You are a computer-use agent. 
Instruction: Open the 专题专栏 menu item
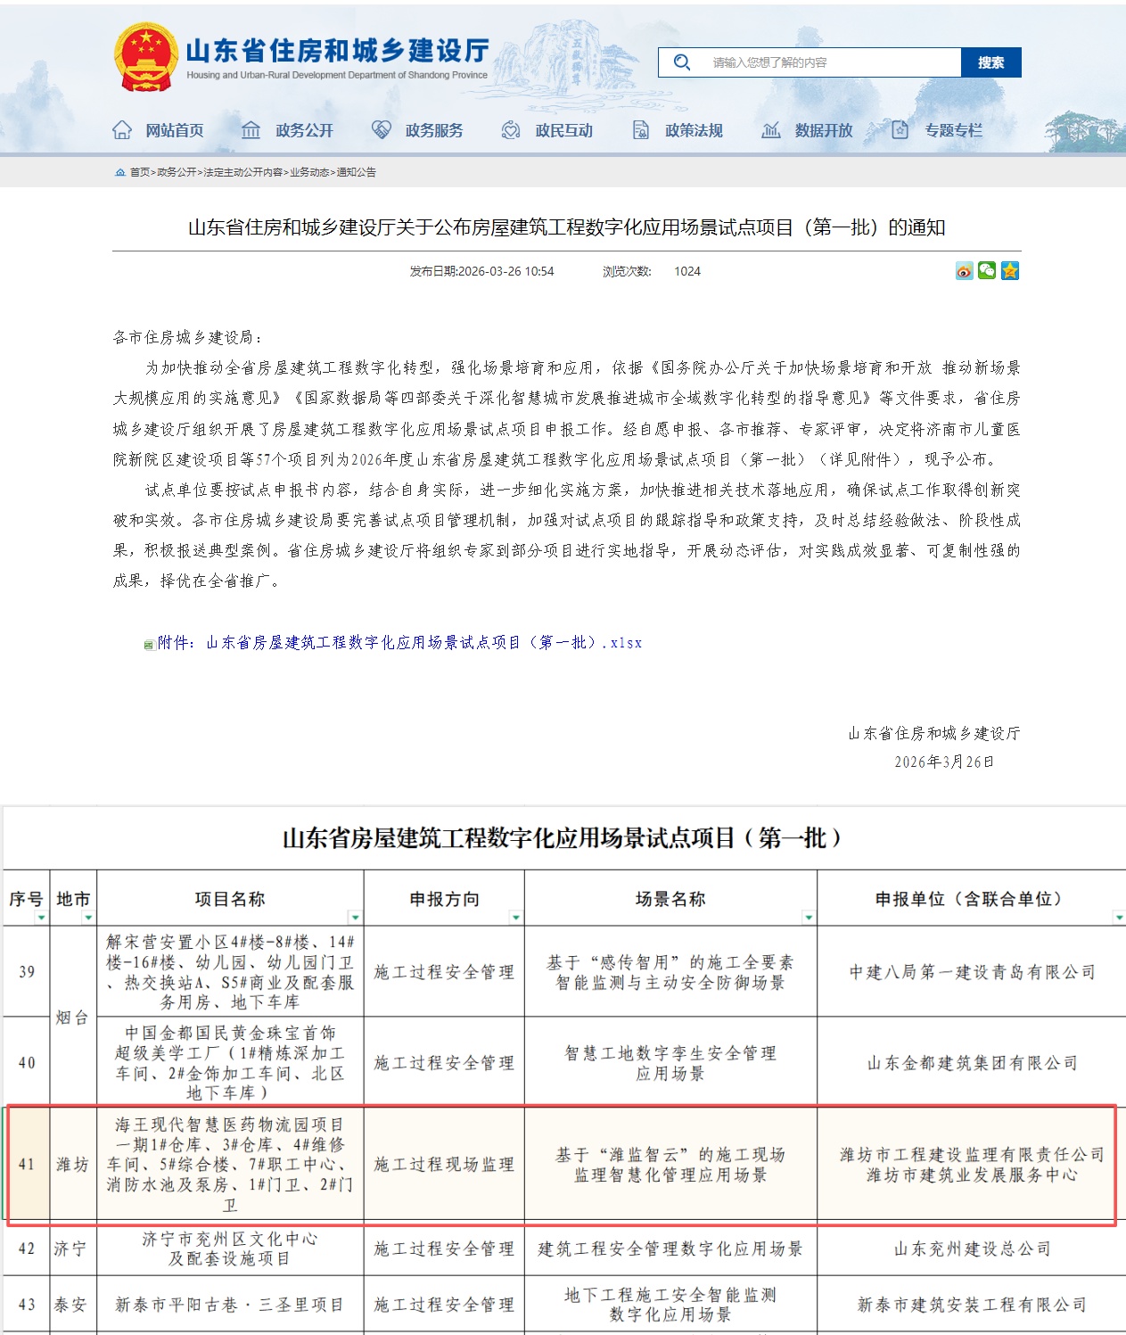point(953,129)
